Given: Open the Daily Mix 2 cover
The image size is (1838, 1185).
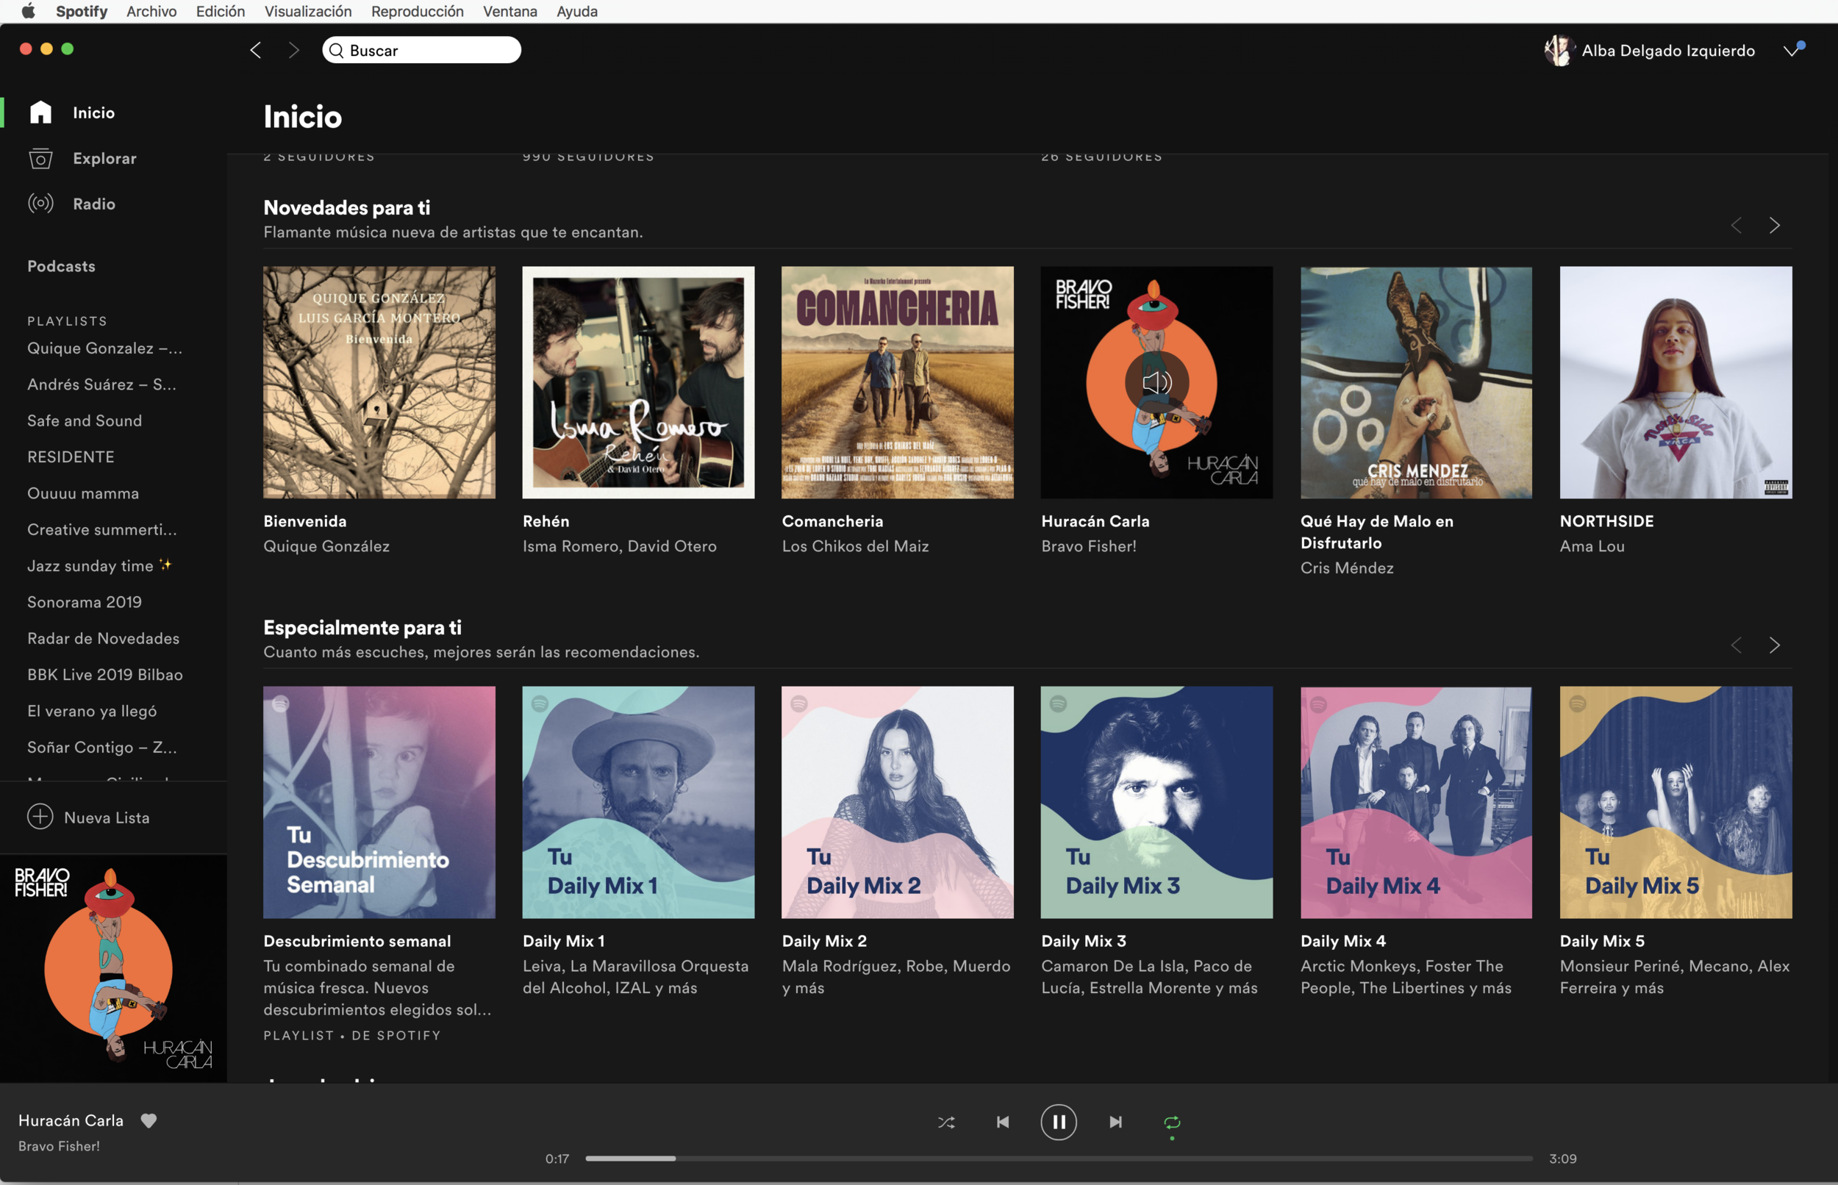Looking at the screenshot, I should pos(898,802).
